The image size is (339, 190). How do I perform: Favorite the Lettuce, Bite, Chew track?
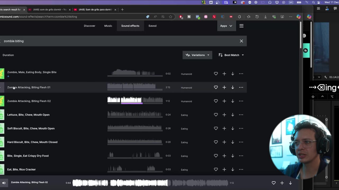coord(216,115)
